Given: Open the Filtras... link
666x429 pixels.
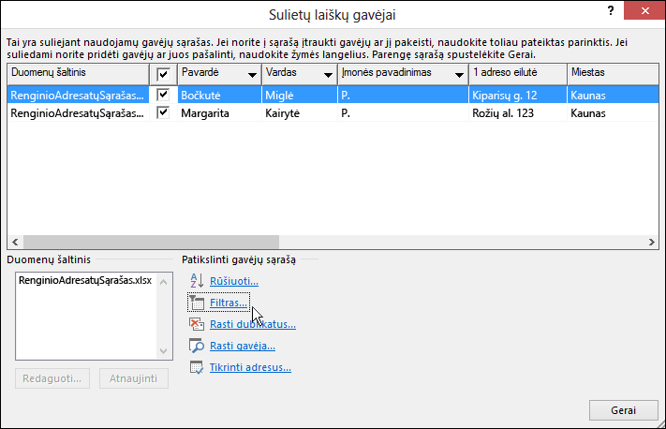Looking at the screenshot, I should coord(228,303).
